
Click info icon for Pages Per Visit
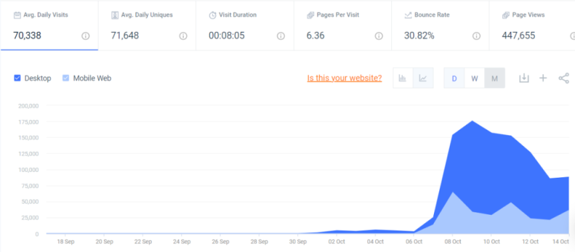pos(379,36)
